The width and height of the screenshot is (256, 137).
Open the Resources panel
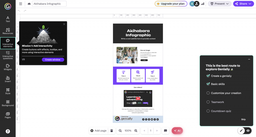point(8,31)
